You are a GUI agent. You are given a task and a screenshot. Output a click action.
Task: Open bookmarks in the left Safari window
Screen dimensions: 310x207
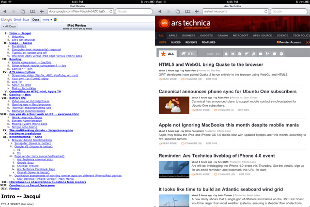point(32,12)
